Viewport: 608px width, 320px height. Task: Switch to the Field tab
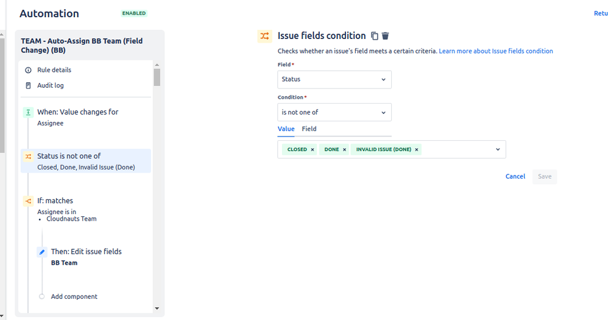coord(309,129)
